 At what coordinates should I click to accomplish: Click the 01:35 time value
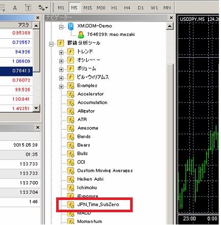point(32,155)
